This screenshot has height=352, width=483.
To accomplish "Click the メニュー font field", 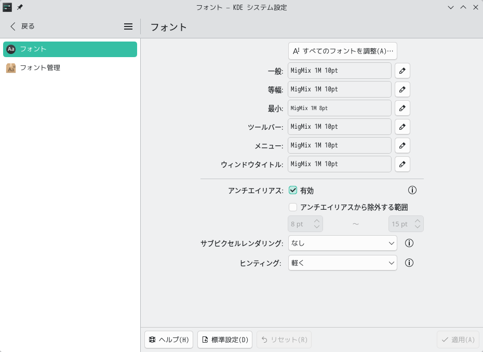I will (x=340, y=145).
